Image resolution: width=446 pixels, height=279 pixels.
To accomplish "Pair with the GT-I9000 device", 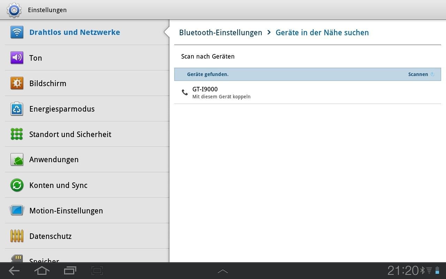I will click(x=308, y=92).
